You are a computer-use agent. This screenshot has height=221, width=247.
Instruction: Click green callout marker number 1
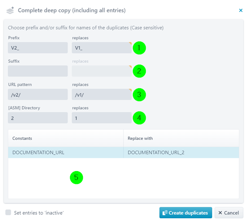[x=139, y=48]
